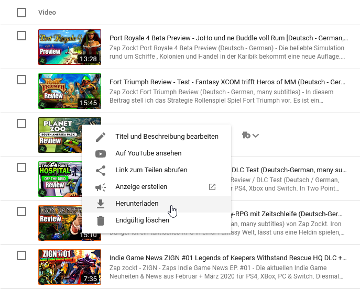The width and height of the screenshot is (360, 290).
Task: Toggle the select-all checkbox in header
Action: (x=21, y=13)
